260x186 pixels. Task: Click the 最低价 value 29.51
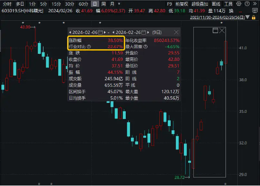click(x=173, y=66)
